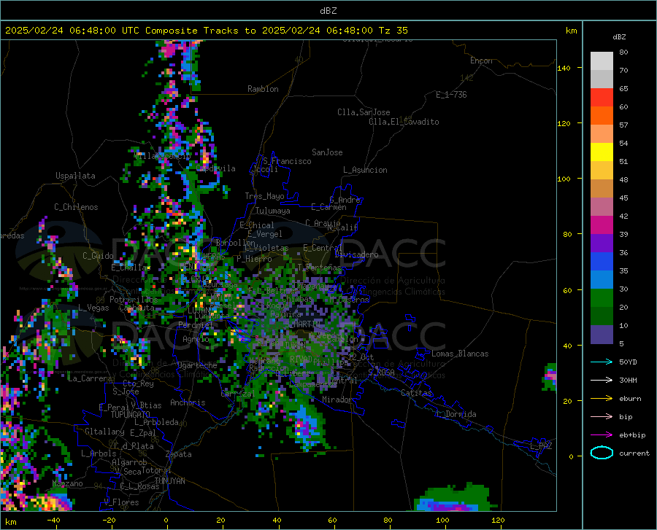The height and width of the screenshot is (530, 657).
Task: Click the 'Clla.El_Cavadito' map label
Action: 404,122
